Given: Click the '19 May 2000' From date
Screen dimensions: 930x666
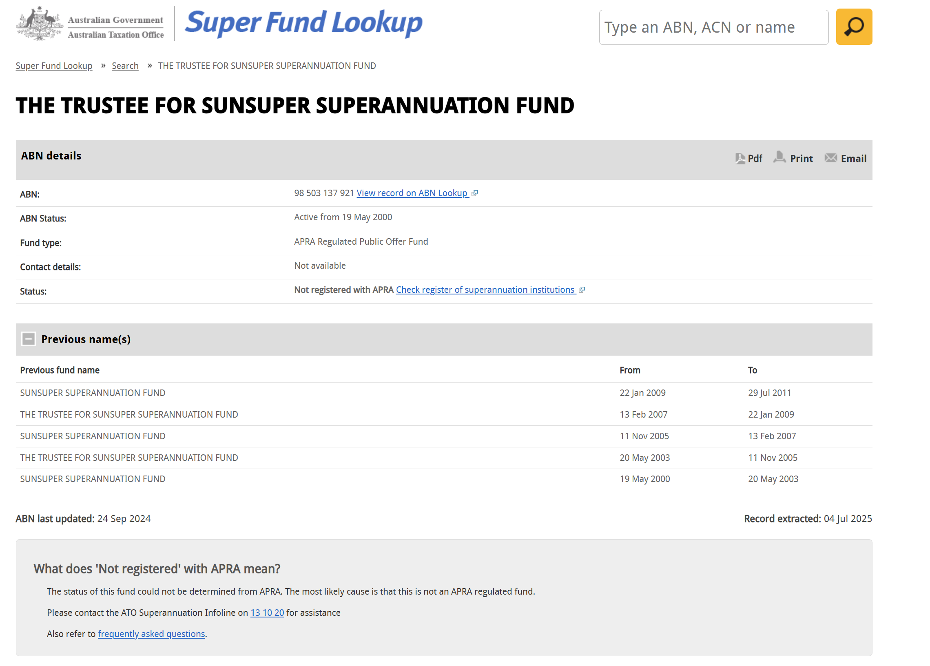Looking at the screenshot, I should tap(644, 479).
